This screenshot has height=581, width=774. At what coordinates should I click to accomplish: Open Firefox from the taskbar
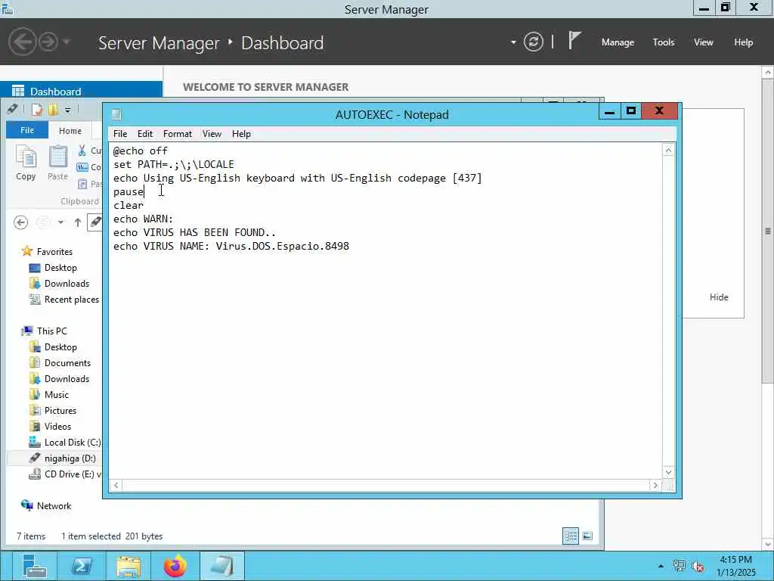point(175,566)
